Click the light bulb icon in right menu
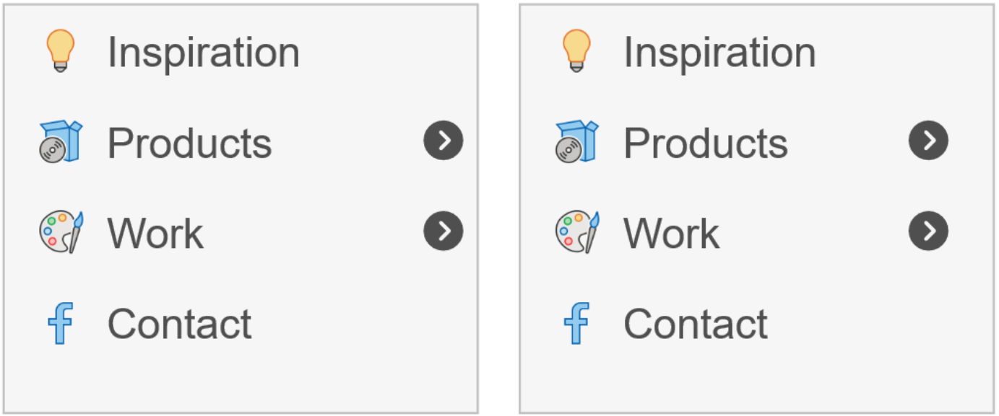 pos(576,50)
